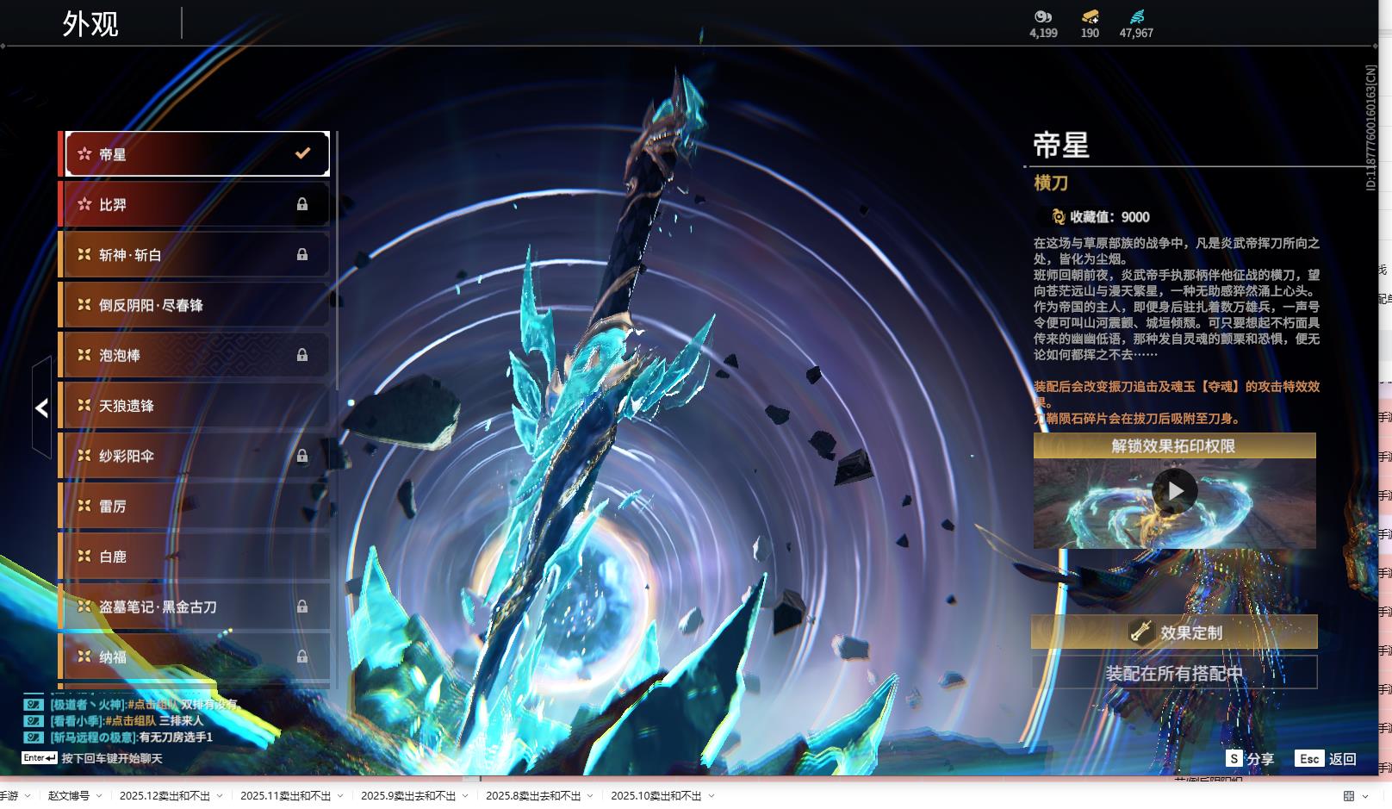The height and width of the screenshot is (809, 1392).
Task: Click the star rarity icon beside 比羿
Action: coord(84,204)
